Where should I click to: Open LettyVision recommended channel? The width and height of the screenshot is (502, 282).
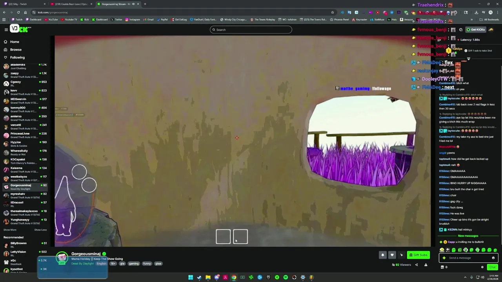(25, 253)
